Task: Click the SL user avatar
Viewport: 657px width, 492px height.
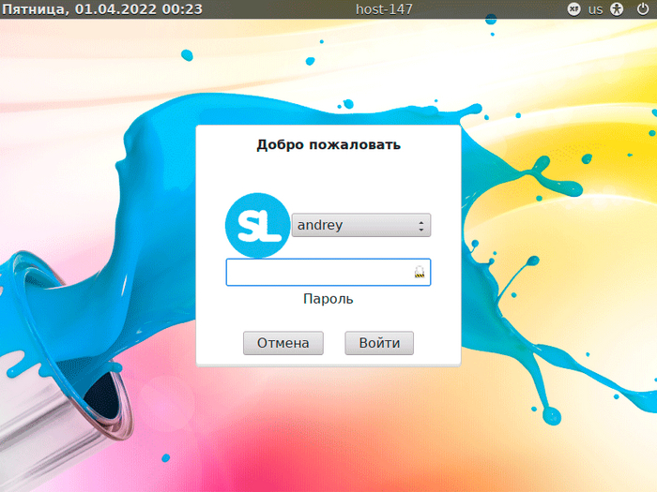Action: [257, 225]
